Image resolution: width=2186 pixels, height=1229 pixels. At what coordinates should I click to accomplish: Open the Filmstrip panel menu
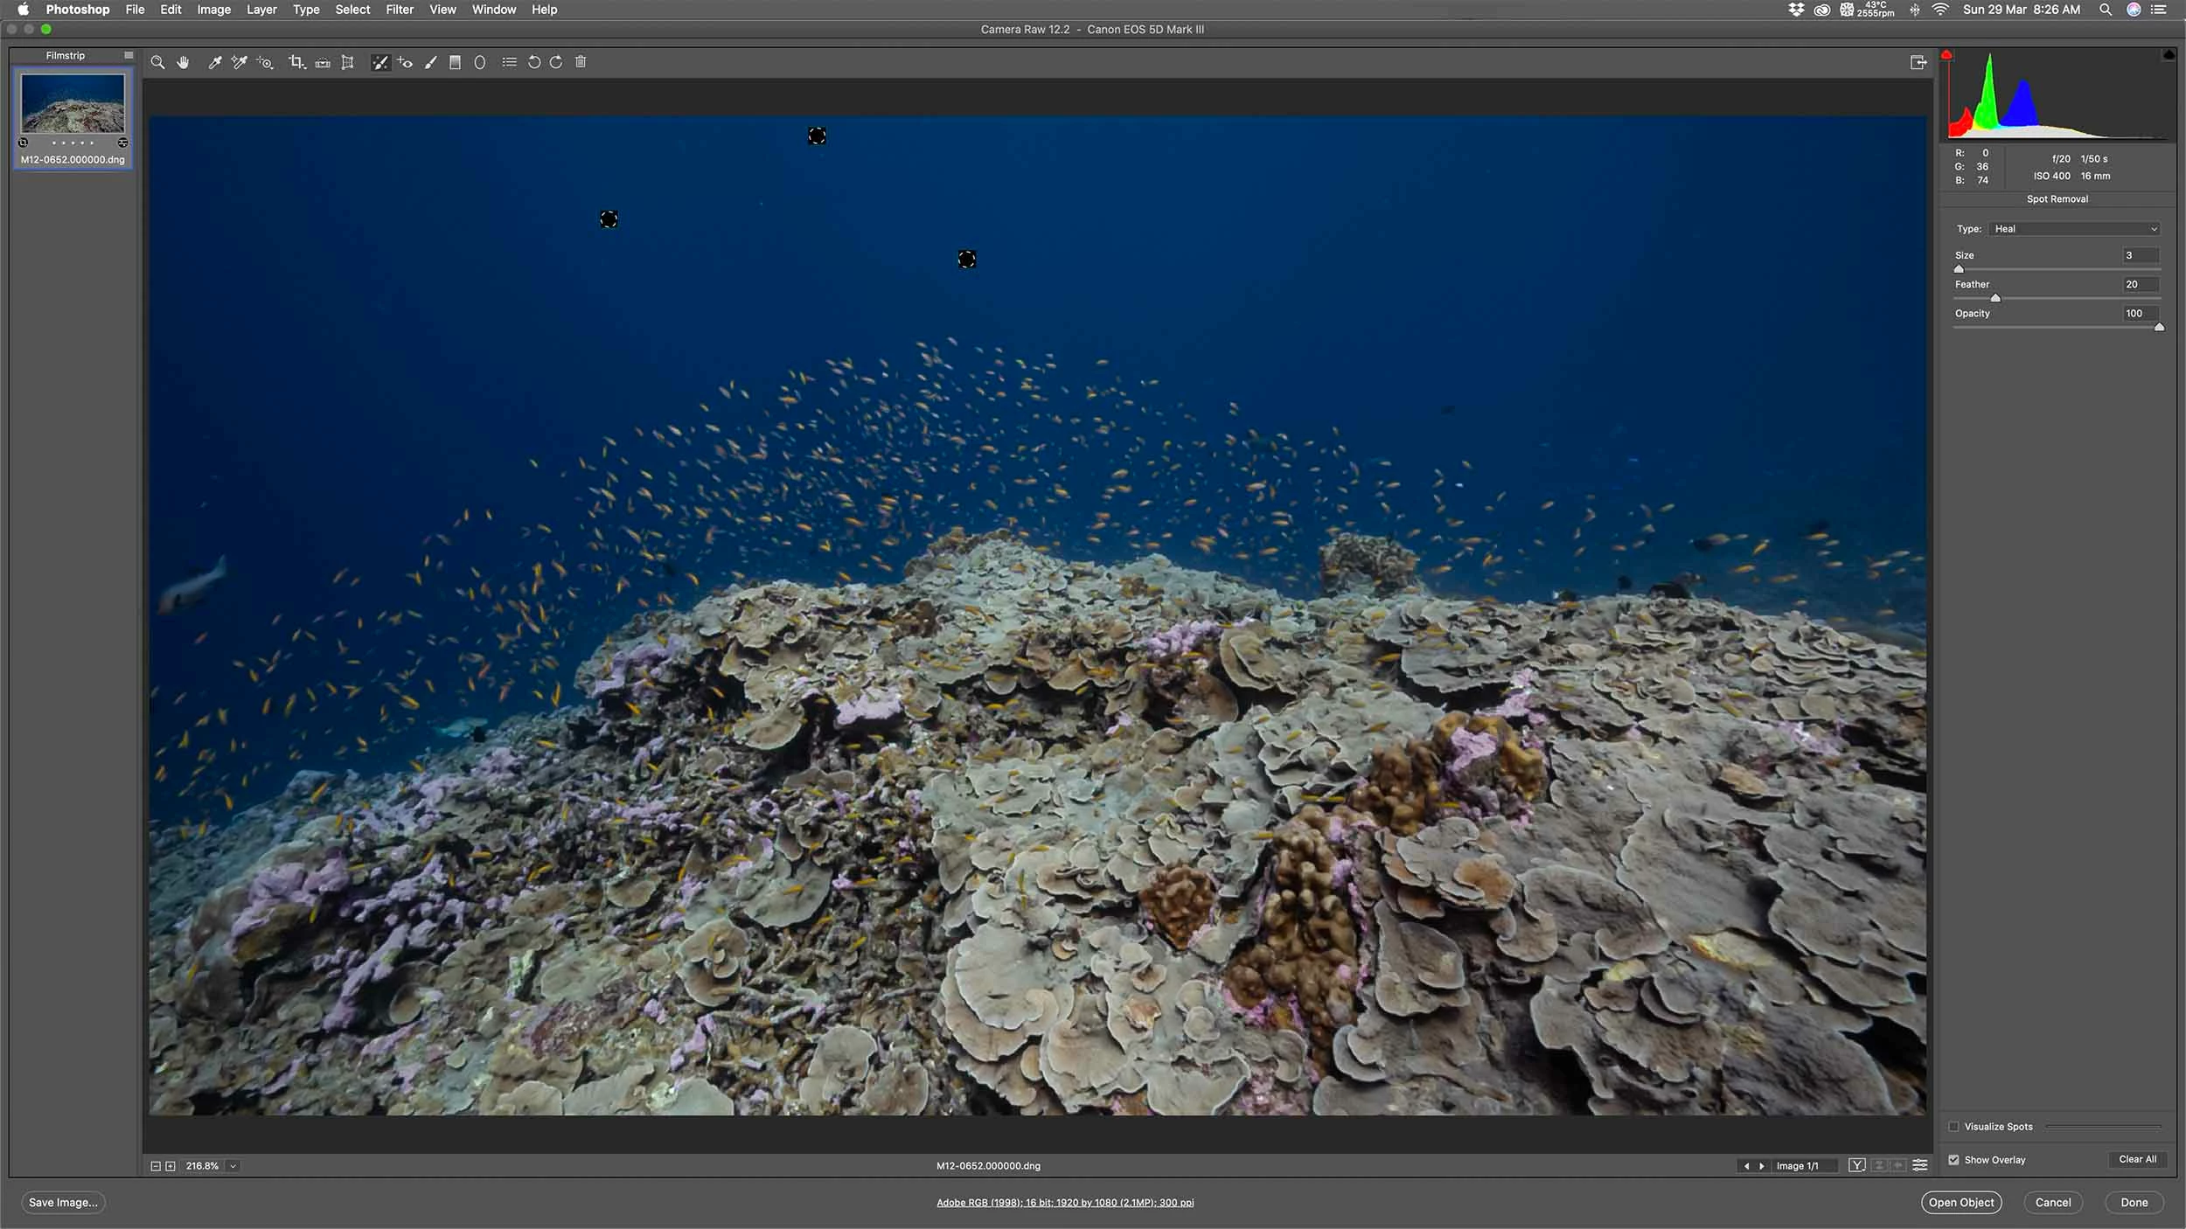coord(129,55)
